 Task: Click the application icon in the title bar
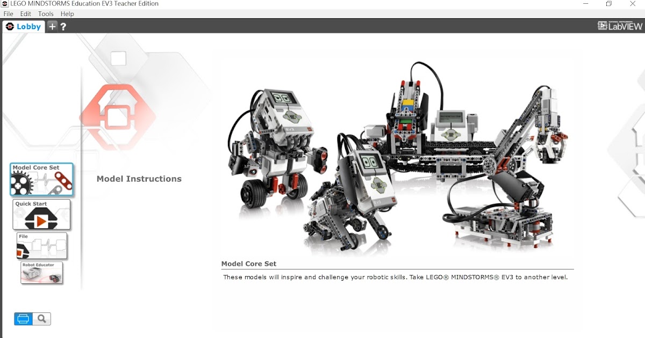click(5, 4)
